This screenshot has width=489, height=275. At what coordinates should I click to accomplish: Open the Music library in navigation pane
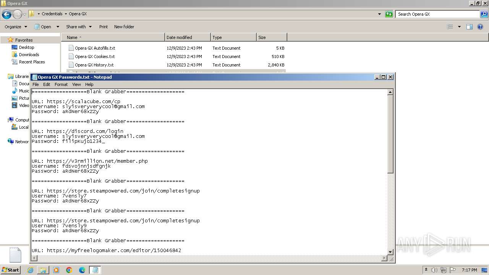(x=21, y=91)
